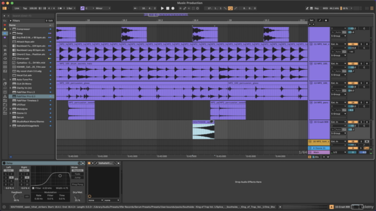Toggle the computer MIDI keyboard icon
Screen dimensions: 376x211
point(311,8)
